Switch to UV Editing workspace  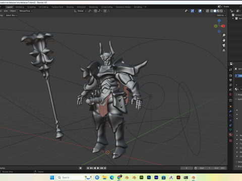(43, 7)
